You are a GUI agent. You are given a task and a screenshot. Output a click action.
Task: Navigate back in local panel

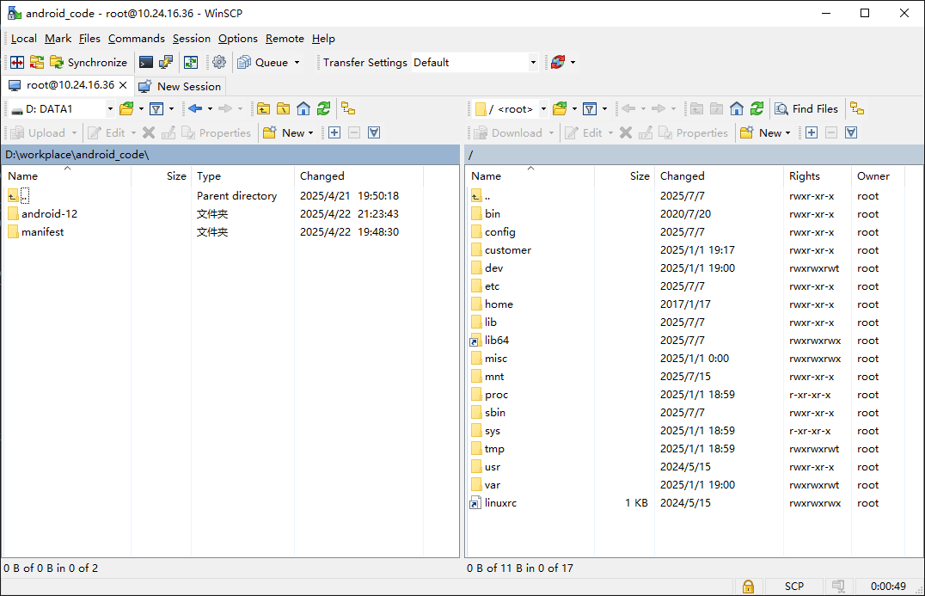(195, 108)
